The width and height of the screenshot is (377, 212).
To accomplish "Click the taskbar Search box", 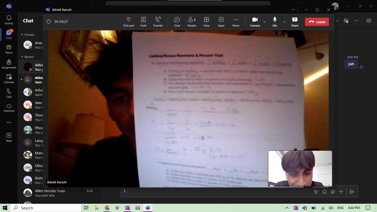I will point(46,208).
